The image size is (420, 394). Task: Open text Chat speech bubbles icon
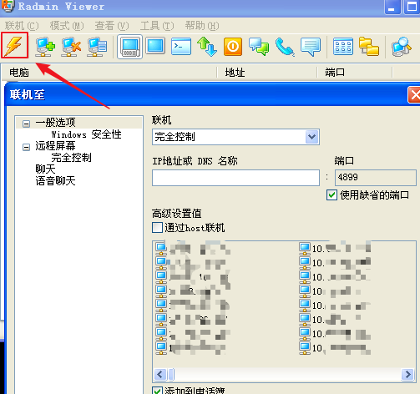click(x=259, y=47)
